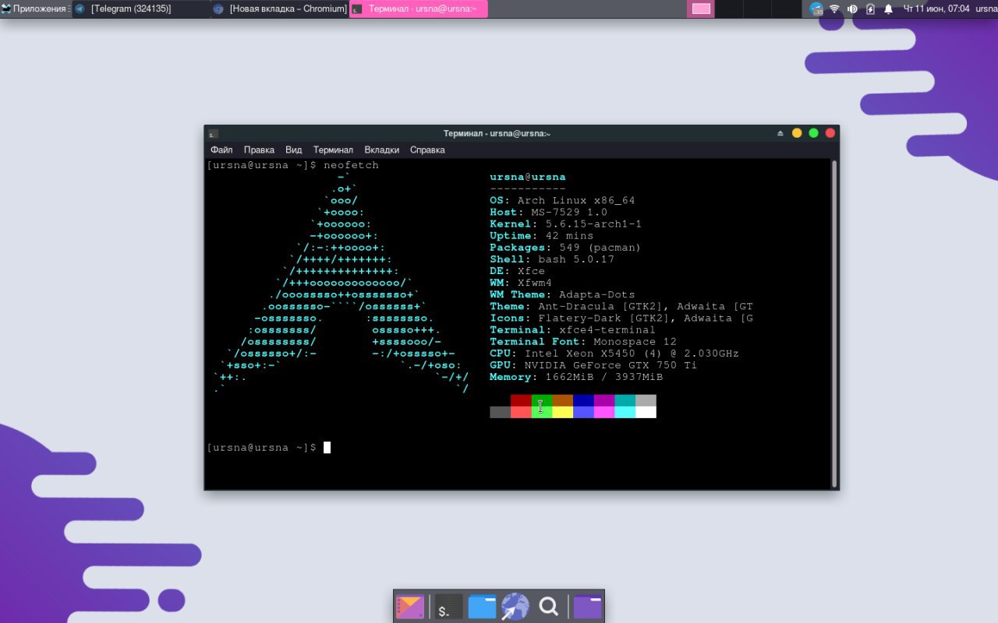Launch the terminal from the dock
998x623 pixels.
(x=449, y=607)
